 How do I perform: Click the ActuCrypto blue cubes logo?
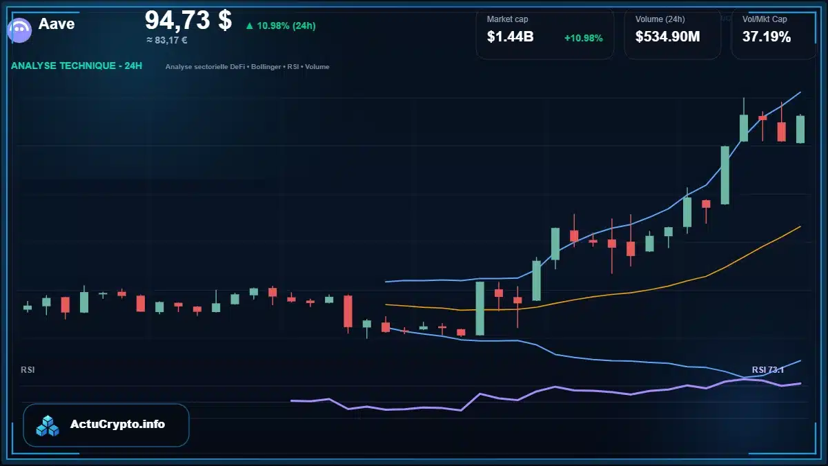[x=48, y=425]
